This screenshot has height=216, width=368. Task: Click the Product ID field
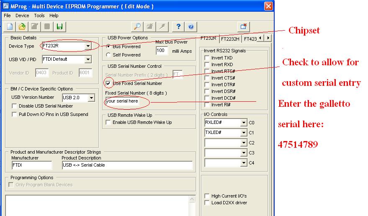85,73
